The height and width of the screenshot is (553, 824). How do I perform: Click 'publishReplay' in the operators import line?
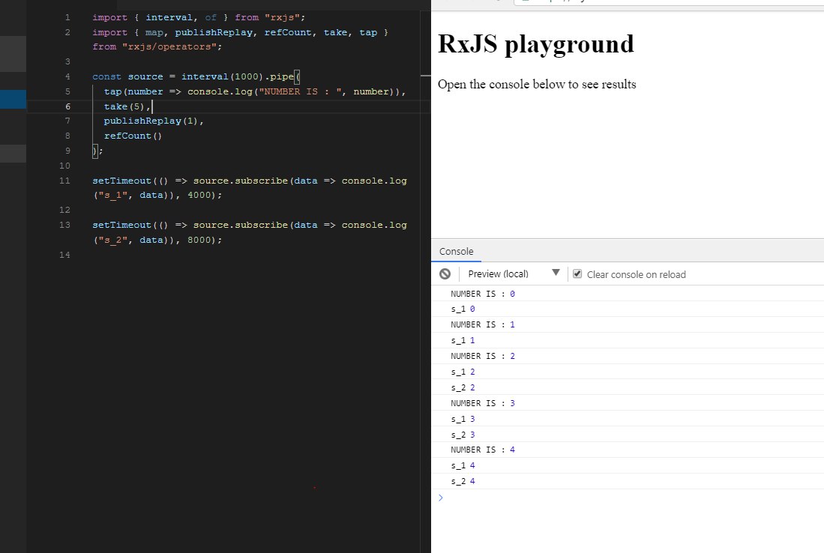[x=214, y=32]
